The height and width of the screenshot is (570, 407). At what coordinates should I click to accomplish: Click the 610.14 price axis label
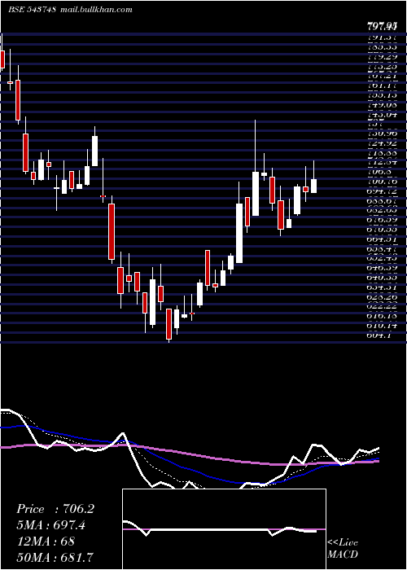point(382,326)
